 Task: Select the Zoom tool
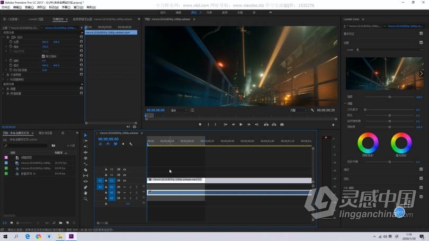point(85,199)
